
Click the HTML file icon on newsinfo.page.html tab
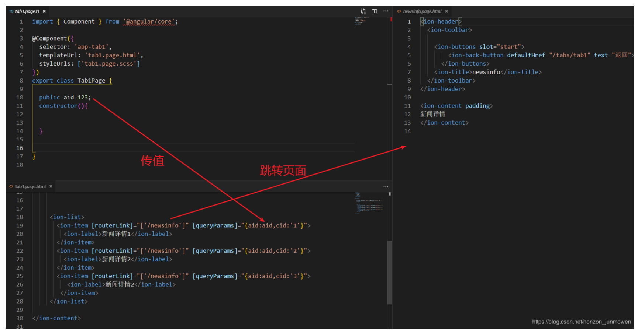[x=399, y=11]
